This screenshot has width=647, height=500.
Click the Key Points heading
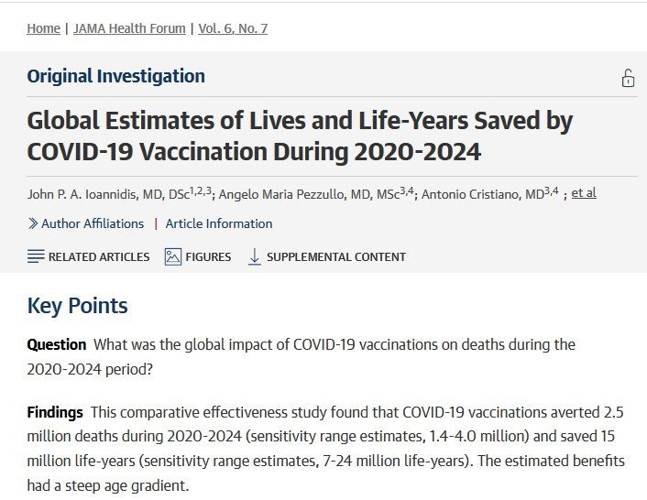(x=77, y=305)
